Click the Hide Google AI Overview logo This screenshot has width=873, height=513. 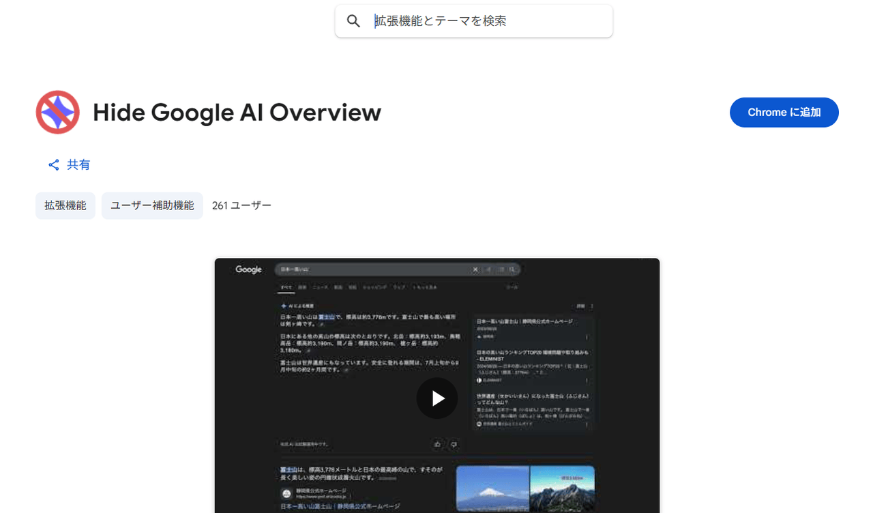(58, 113)
